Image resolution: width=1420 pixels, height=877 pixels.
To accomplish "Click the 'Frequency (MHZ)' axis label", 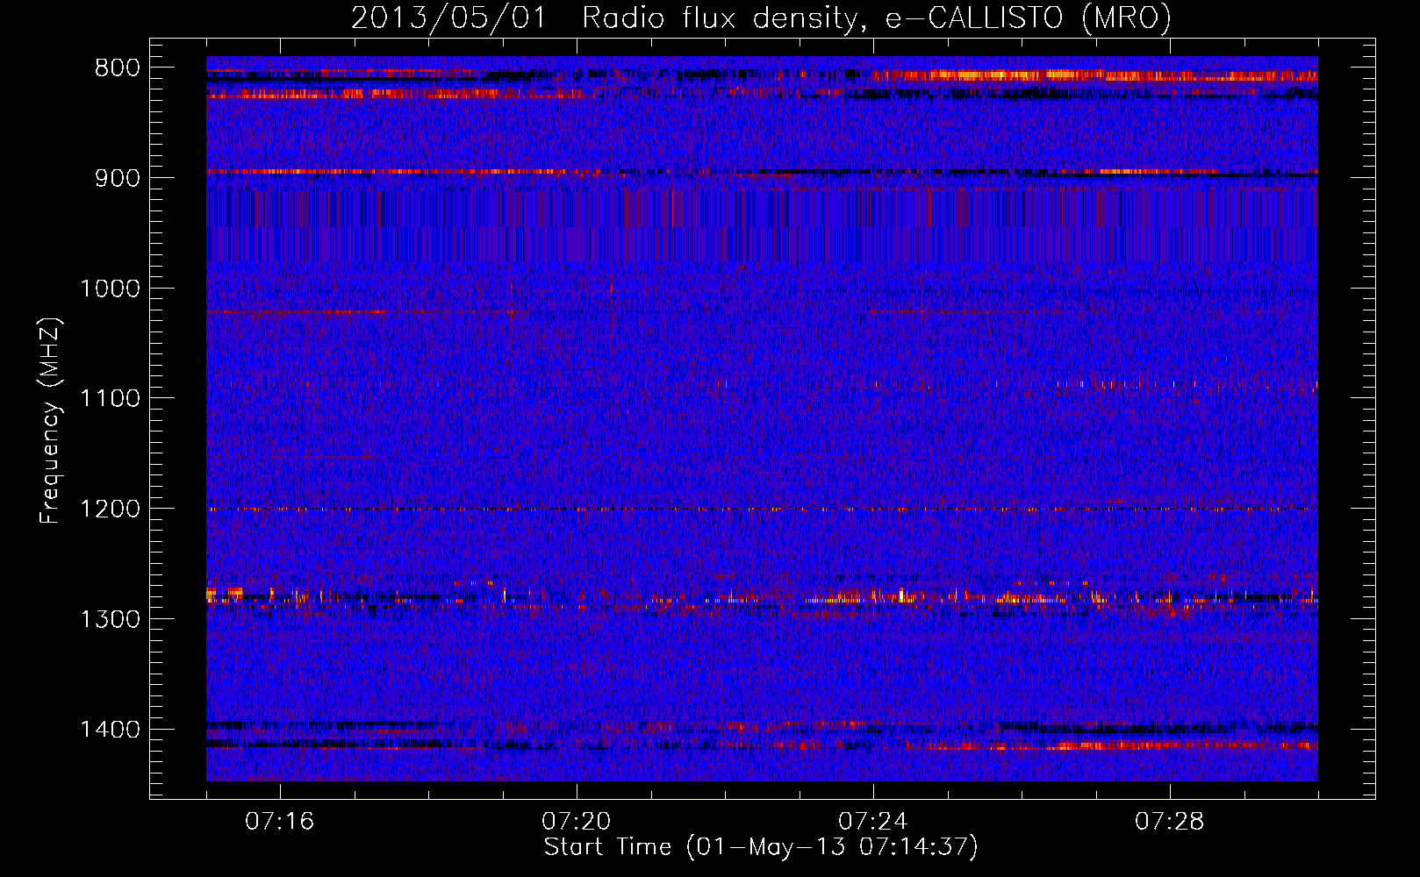I will pos(49,421).
